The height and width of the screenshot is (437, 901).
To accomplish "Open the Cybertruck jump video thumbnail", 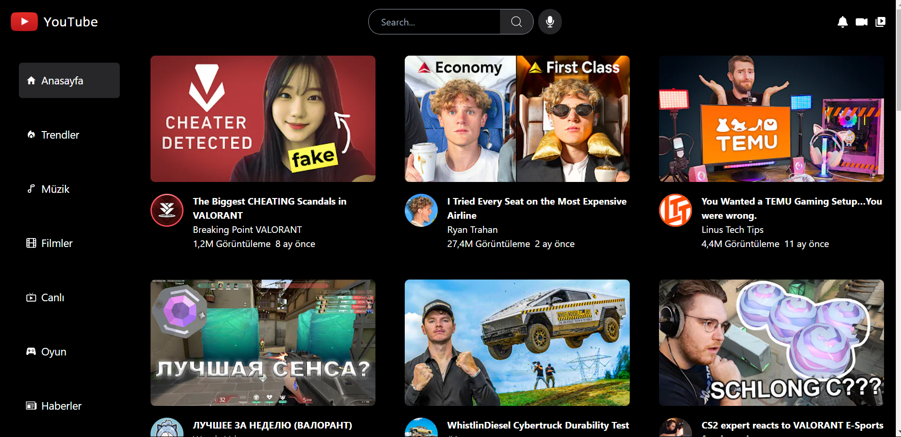I will coord(517,343).
